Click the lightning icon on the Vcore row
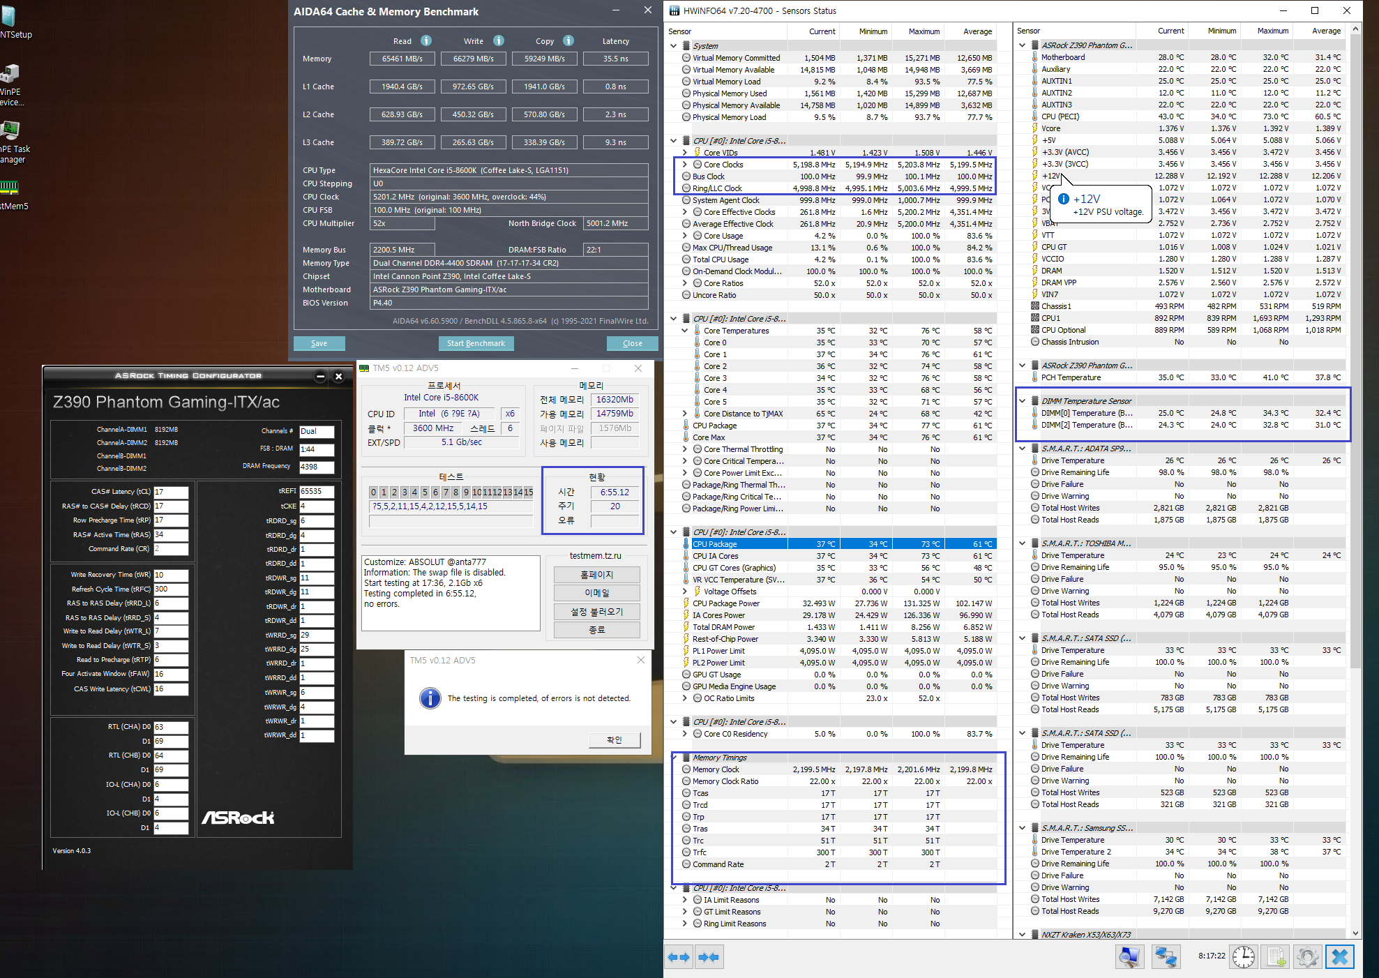This screenshot has width=1379, height=978. coord(1035,128)
